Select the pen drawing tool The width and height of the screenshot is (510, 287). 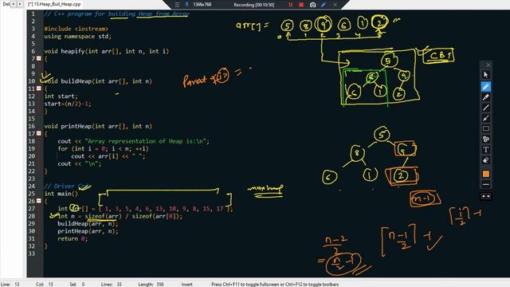click(485, 87)
